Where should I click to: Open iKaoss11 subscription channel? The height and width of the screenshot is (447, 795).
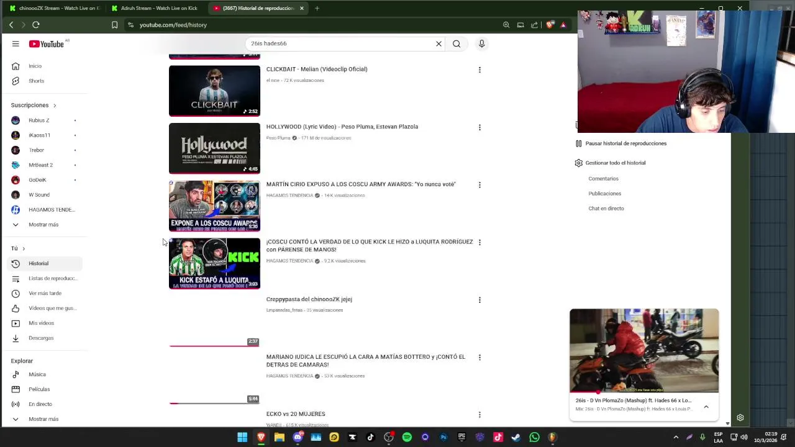(43, 135)
